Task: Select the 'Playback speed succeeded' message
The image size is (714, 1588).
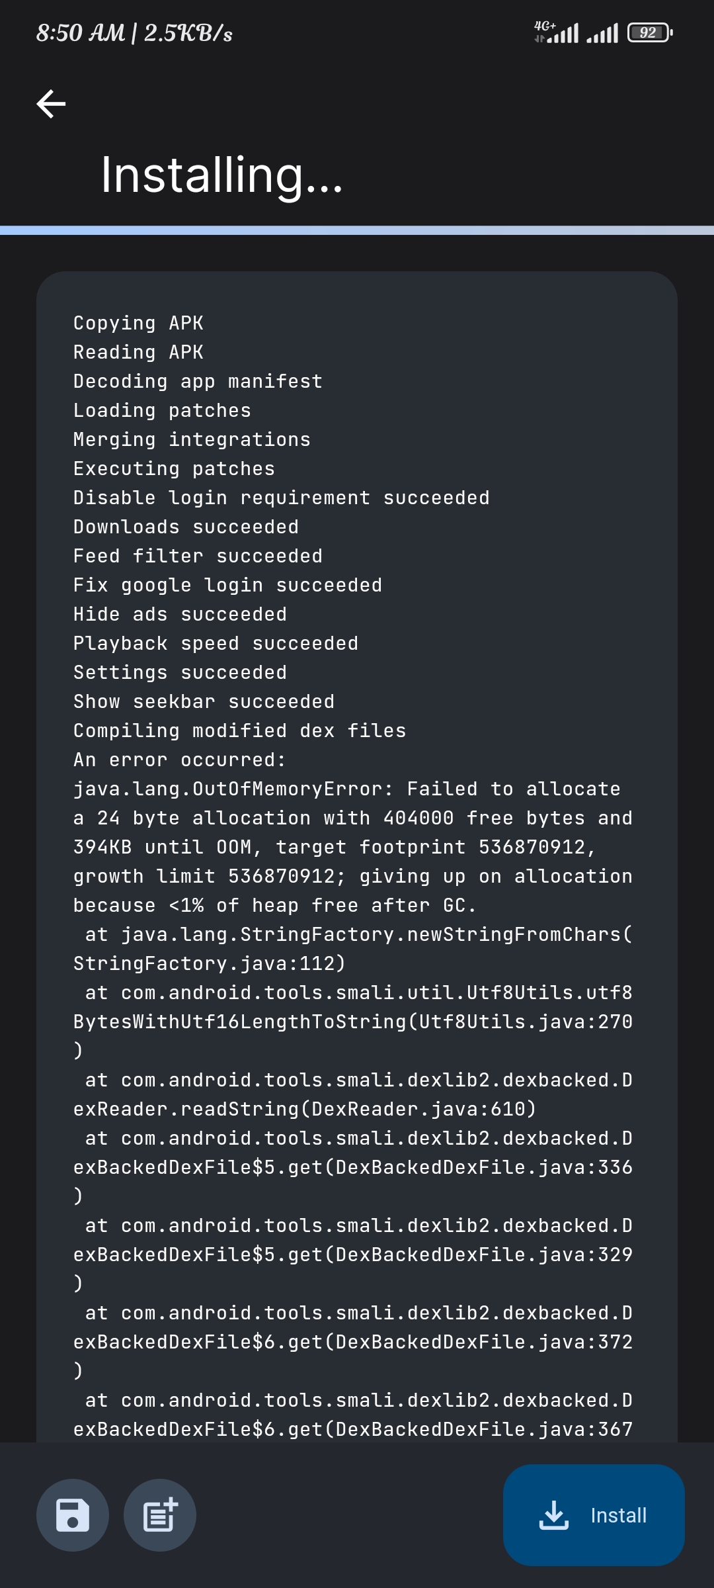Action: point(216,642)
